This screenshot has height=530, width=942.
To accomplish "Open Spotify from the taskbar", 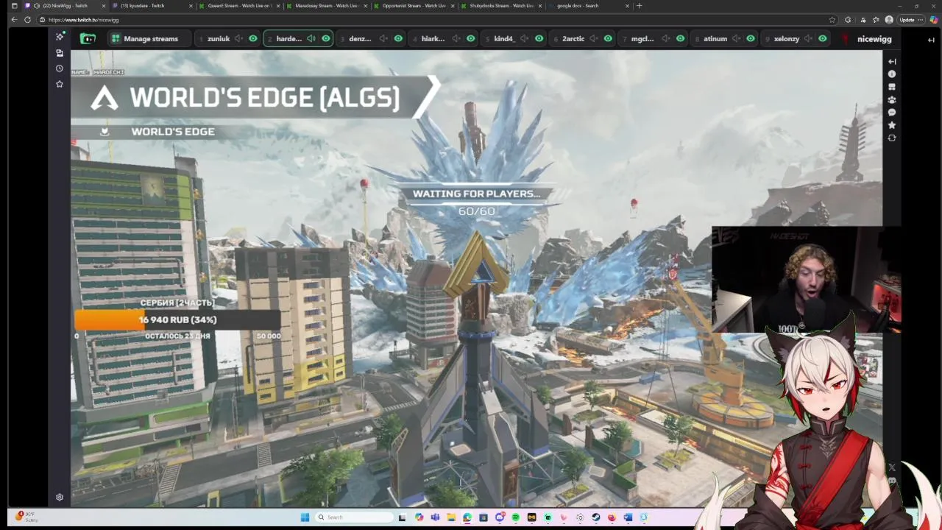I will (x=515, y=517).
